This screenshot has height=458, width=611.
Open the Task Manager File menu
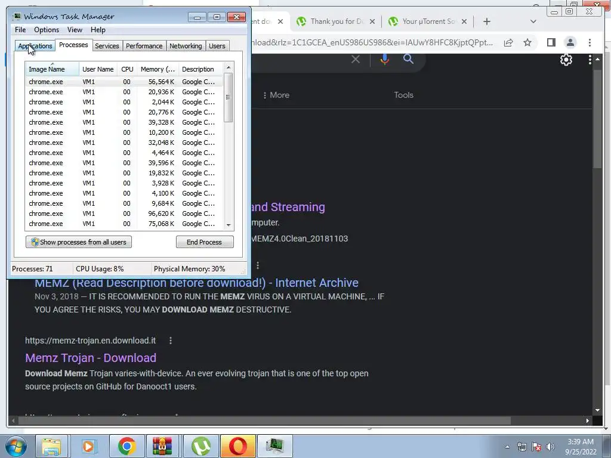pos(20,30)
